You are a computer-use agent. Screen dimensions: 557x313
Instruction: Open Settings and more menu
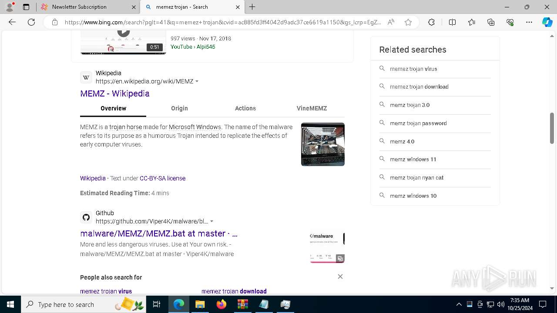tap(529, 22)
